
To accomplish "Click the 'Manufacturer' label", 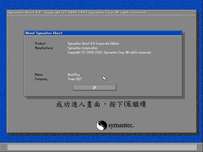I will (44, 48).
